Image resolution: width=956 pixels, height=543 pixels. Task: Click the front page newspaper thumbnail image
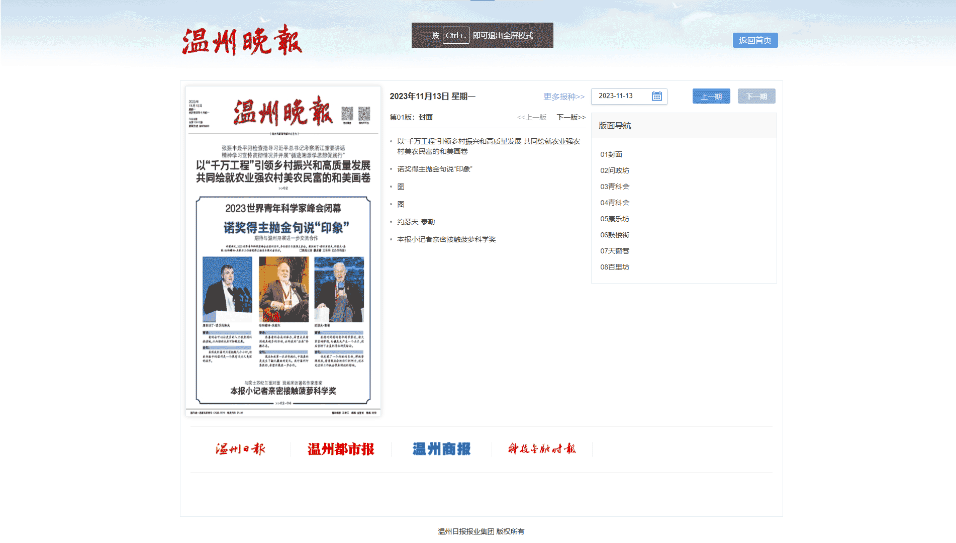tap(283, 251)
